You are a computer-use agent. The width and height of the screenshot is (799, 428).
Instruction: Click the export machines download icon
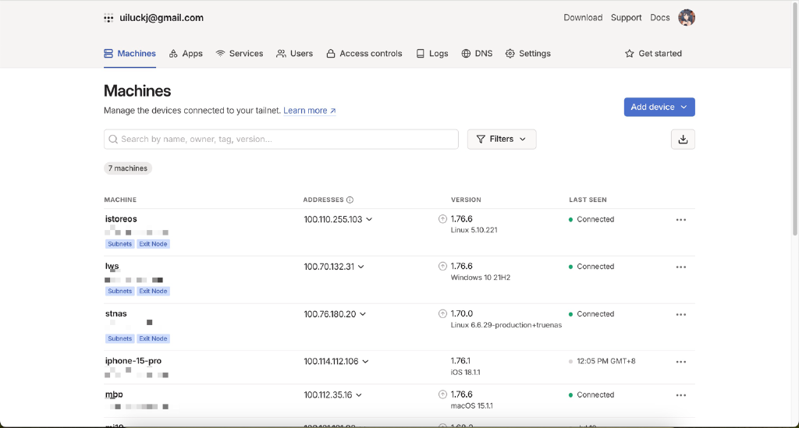point(683,139)
